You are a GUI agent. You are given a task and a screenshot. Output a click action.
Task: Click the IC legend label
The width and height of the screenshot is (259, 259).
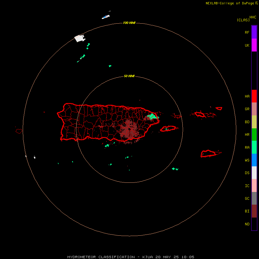247,186
